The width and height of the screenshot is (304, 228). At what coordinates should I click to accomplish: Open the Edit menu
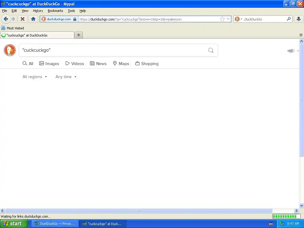click(14, 11)
